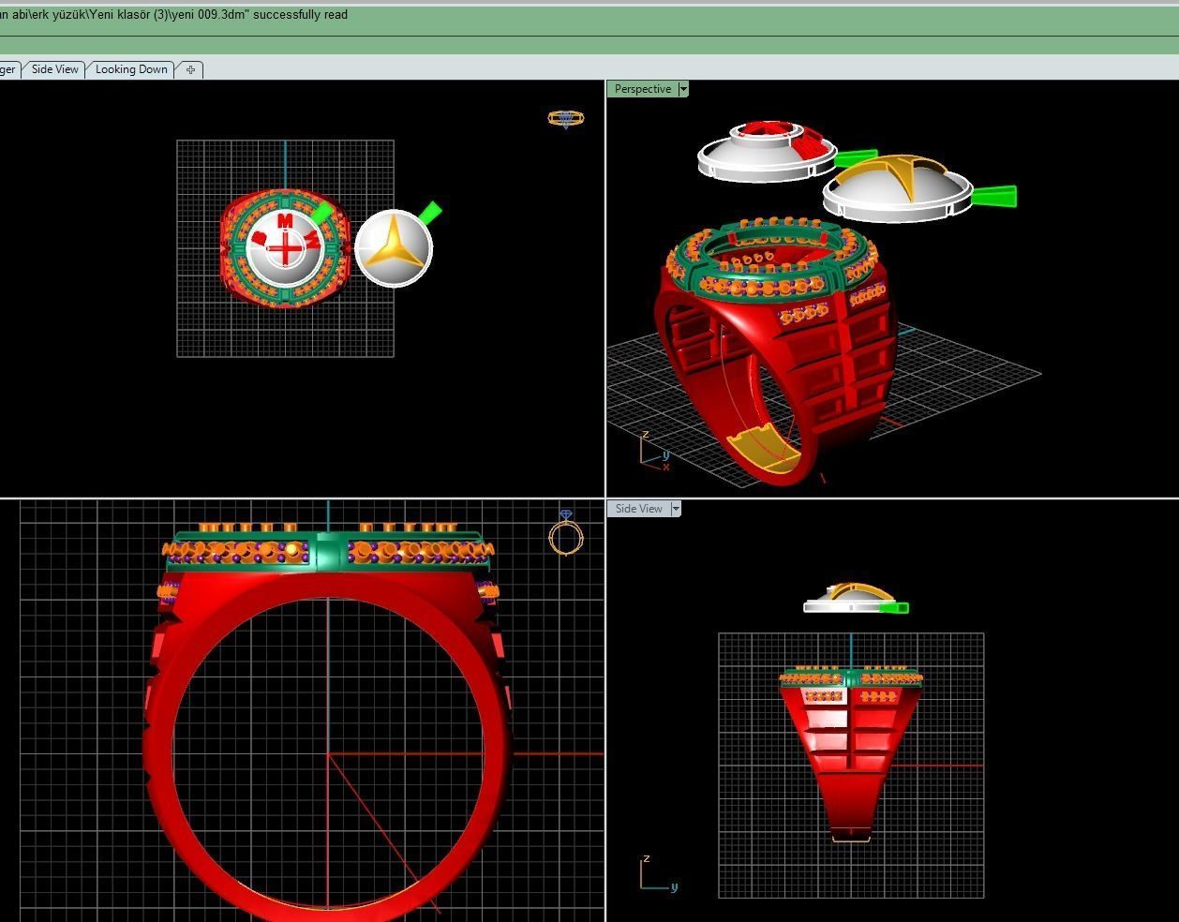This screenshot has height=922, width=1179.
Task: Open the Side View viewport title dropdown
Action: (x=676, y=508)
